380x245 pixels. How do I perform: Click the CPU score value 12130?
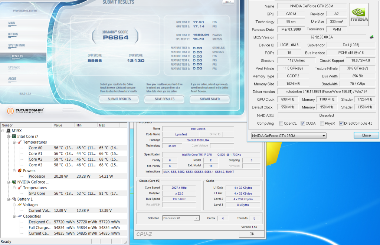136,61
